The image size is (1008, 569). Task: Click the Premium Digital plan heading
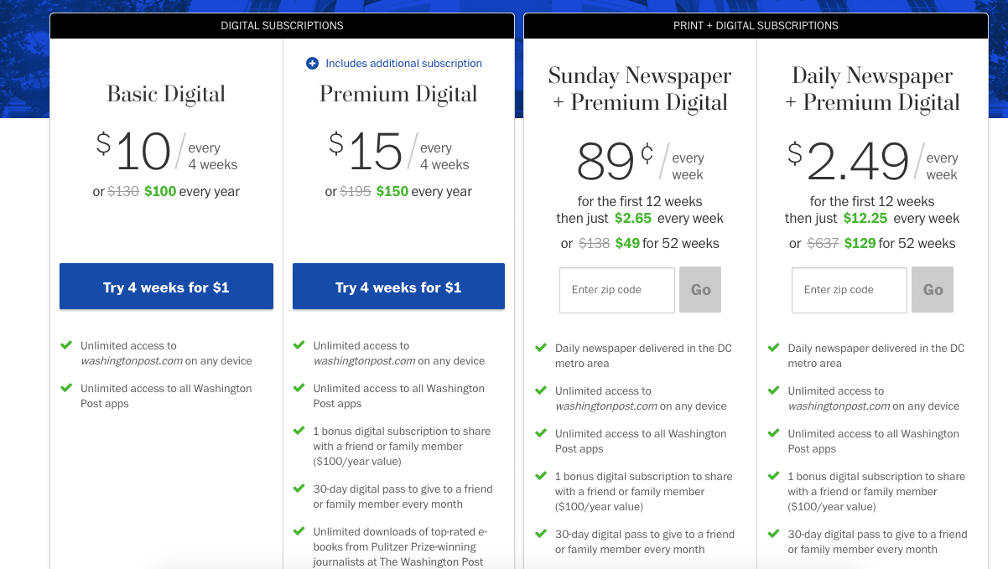click(x=398, y=94)
